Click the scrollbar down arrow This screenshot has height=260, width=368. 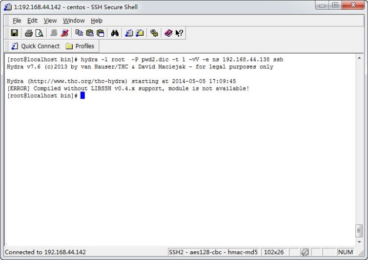(x=359, y=241)
